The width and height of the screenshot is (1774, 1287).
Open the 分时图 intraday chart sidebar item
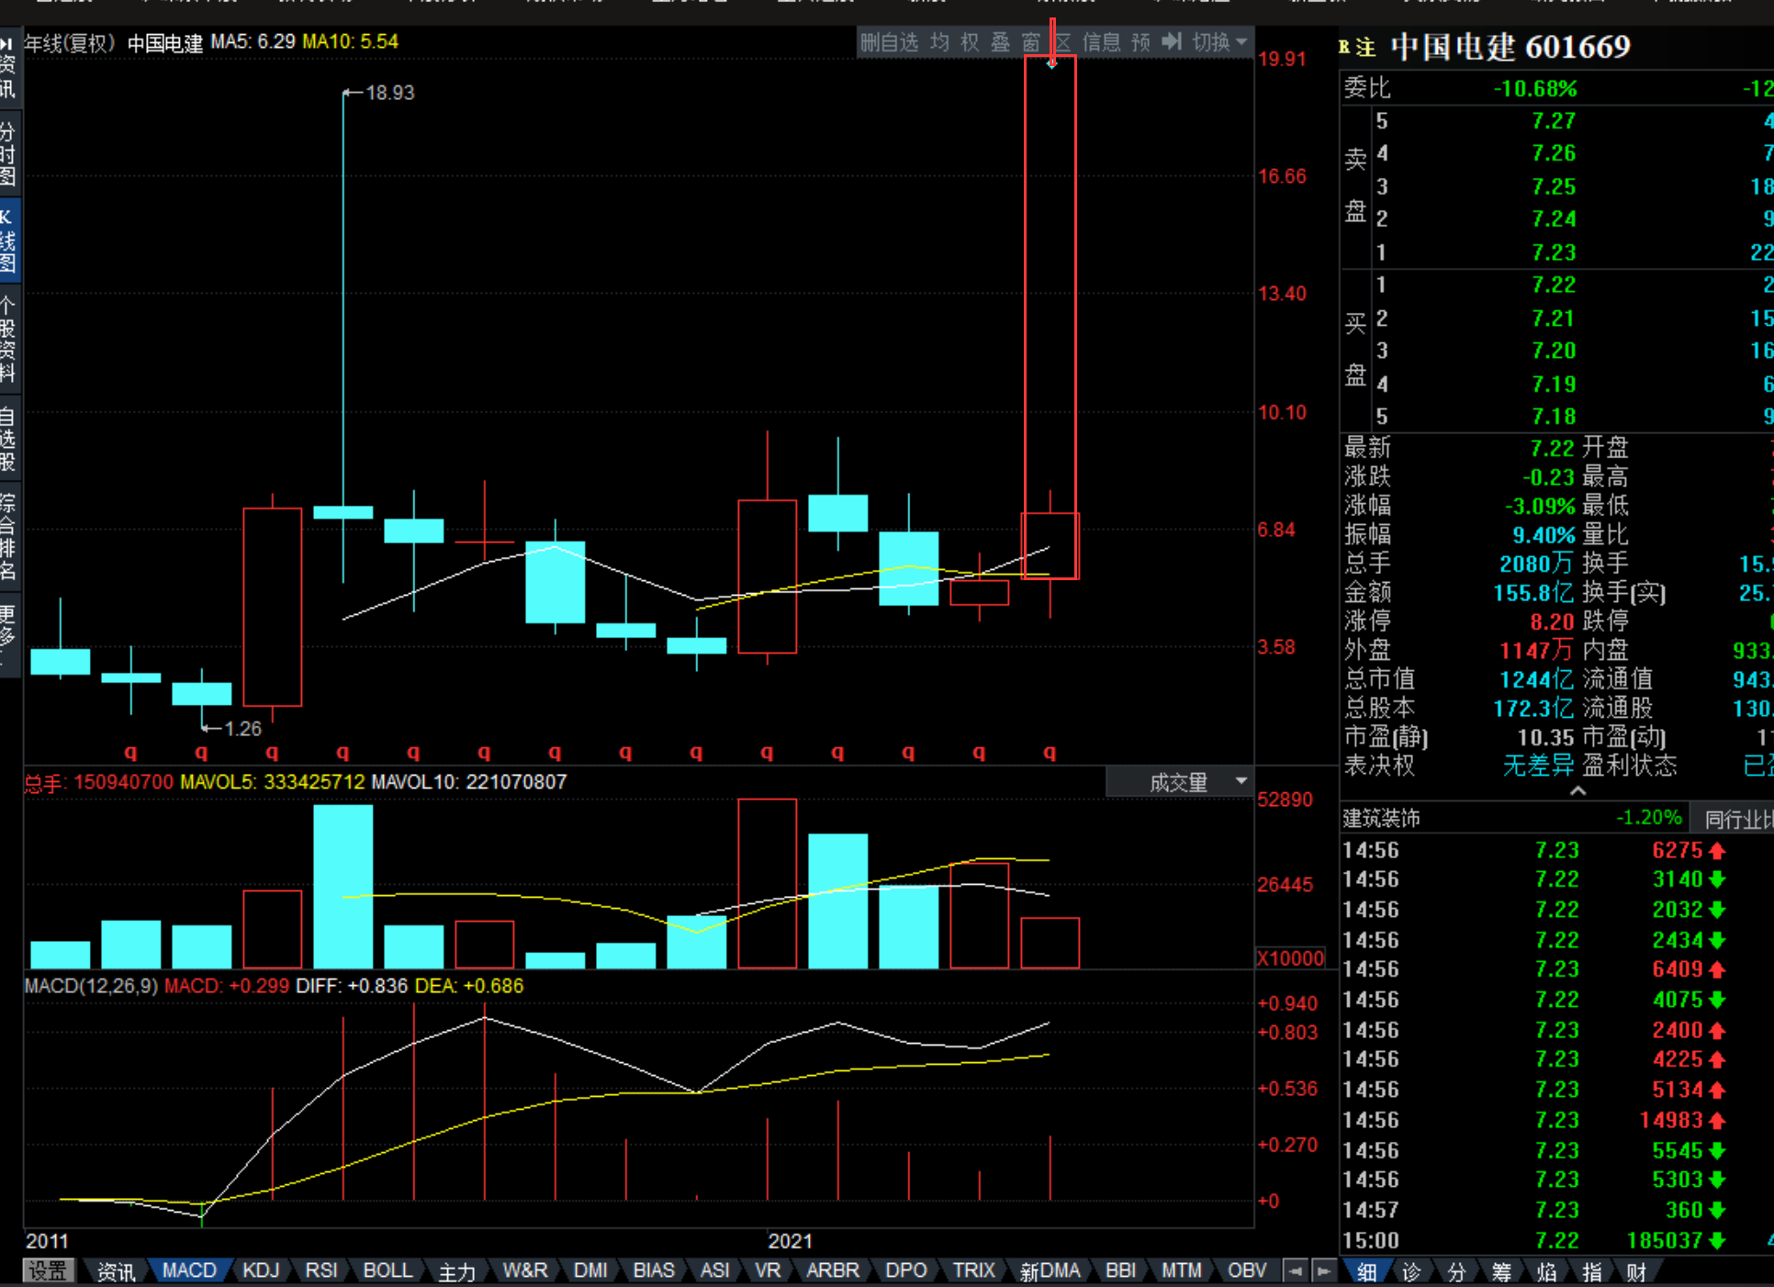[8, 154]
